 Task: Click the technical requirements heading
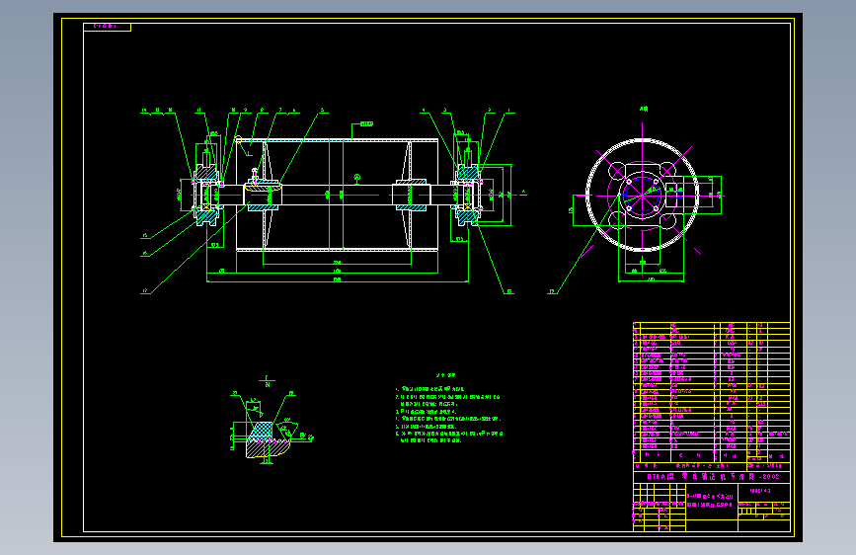coord(445,375)
